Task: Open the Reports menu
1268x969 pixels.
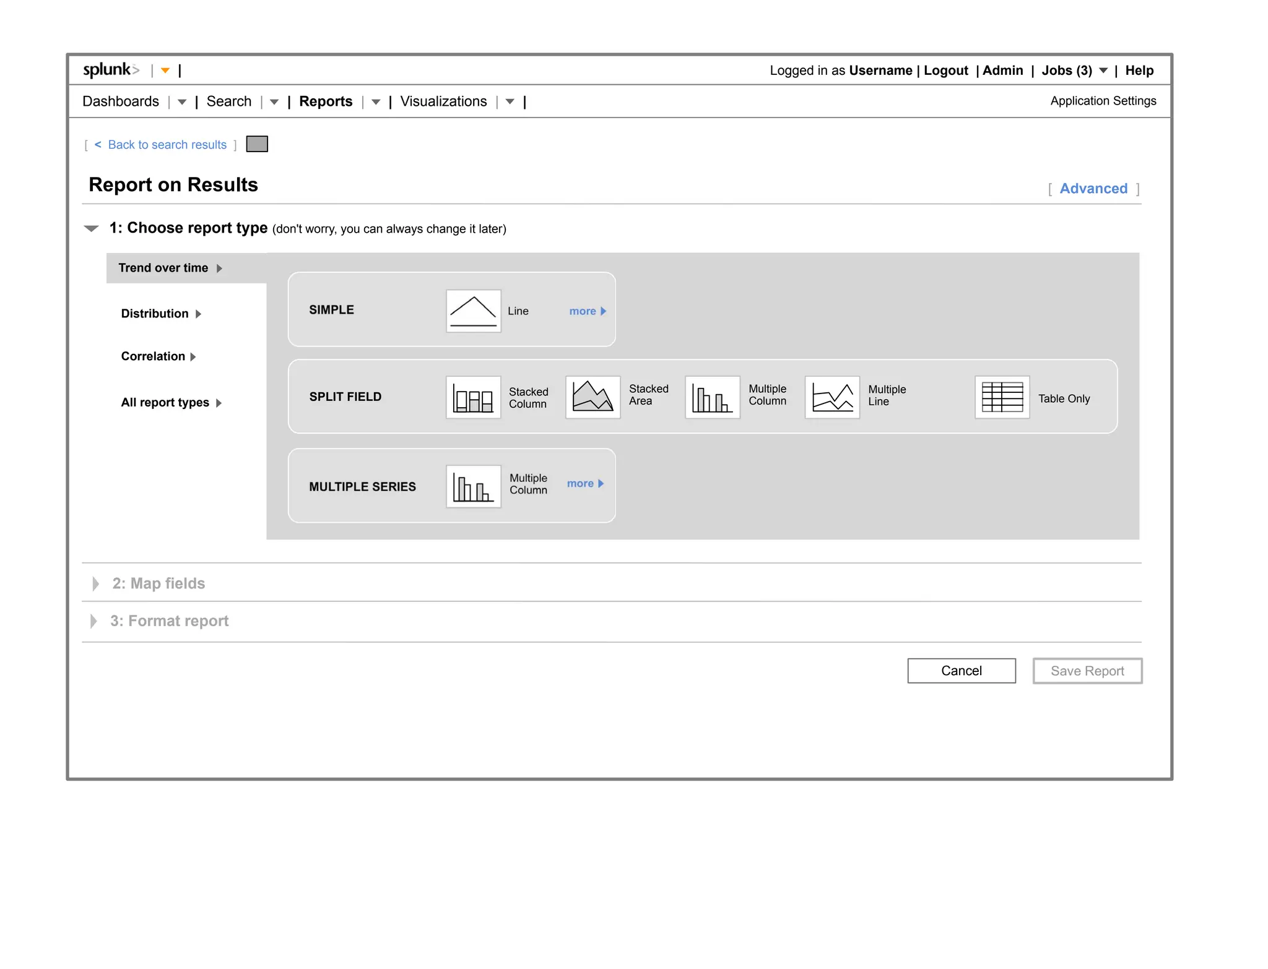Action: tap(326, 101)
